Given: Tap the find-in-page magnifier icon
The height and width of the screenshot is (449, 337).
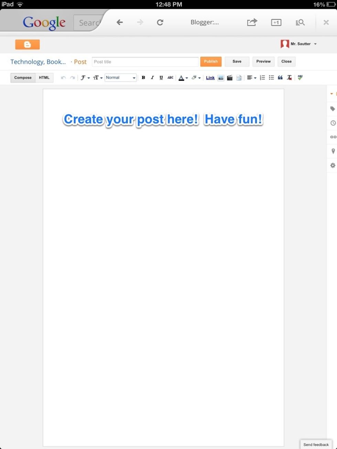Looking at the screenshot, I should [300, 22].
